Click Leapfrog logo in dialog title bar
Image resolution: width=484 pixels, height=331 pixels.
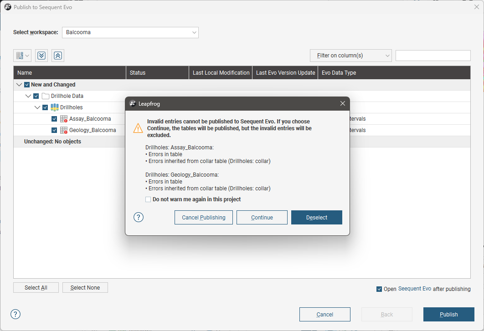click(133, 104)
